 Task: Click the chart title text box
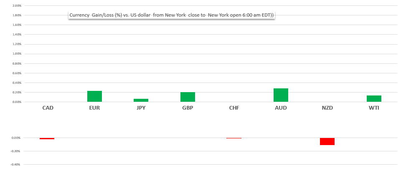[x=171, y=15]
